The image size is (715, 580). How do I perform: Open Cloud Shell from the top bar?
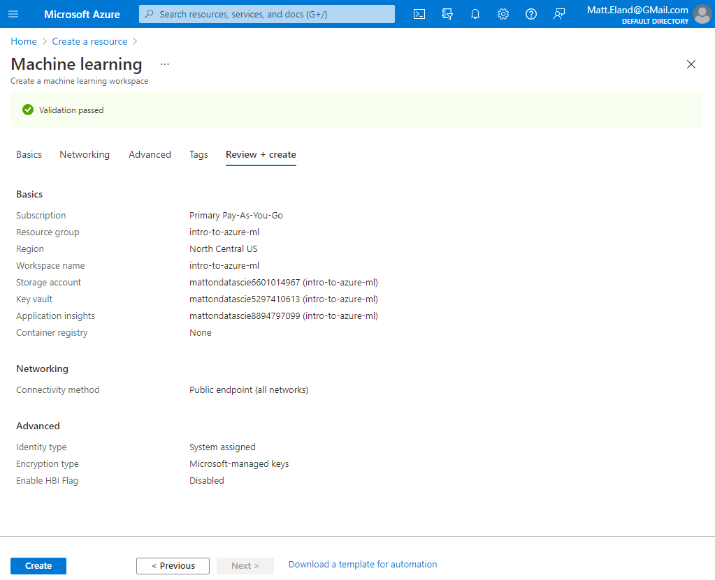tap(419, 14)
